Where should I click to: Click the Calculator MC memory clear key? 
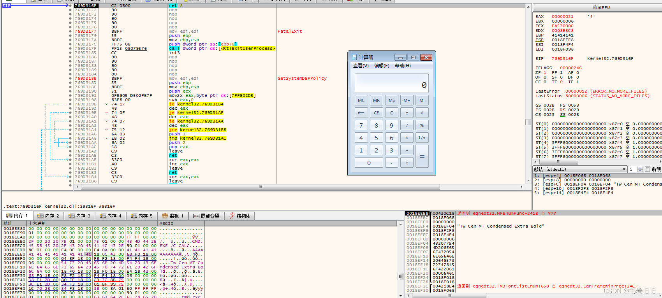pyautogui.click(x=361, y=100)
